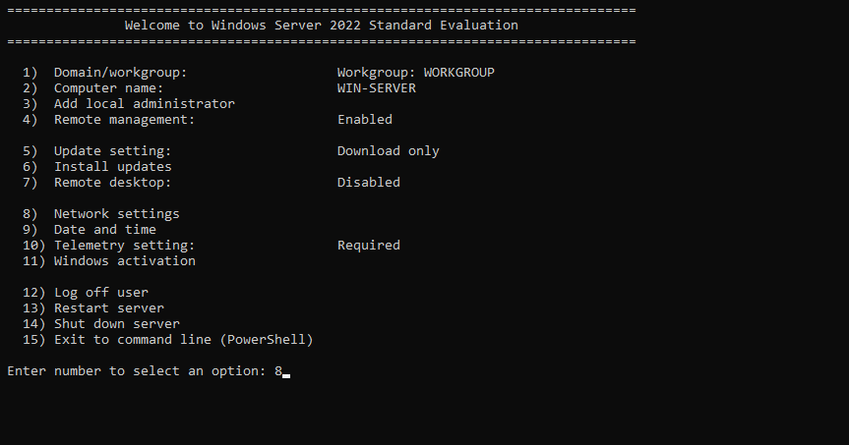Select the 'Network settings' option line

coord(100,213)
